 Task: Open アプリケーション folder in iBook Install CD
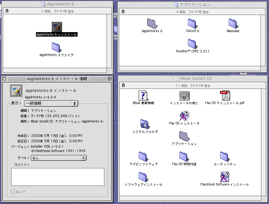(184, 136)
